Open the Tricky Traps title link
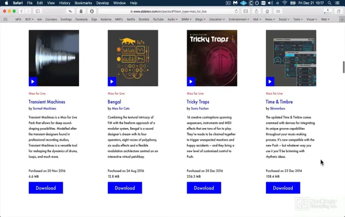 [198, 102]
